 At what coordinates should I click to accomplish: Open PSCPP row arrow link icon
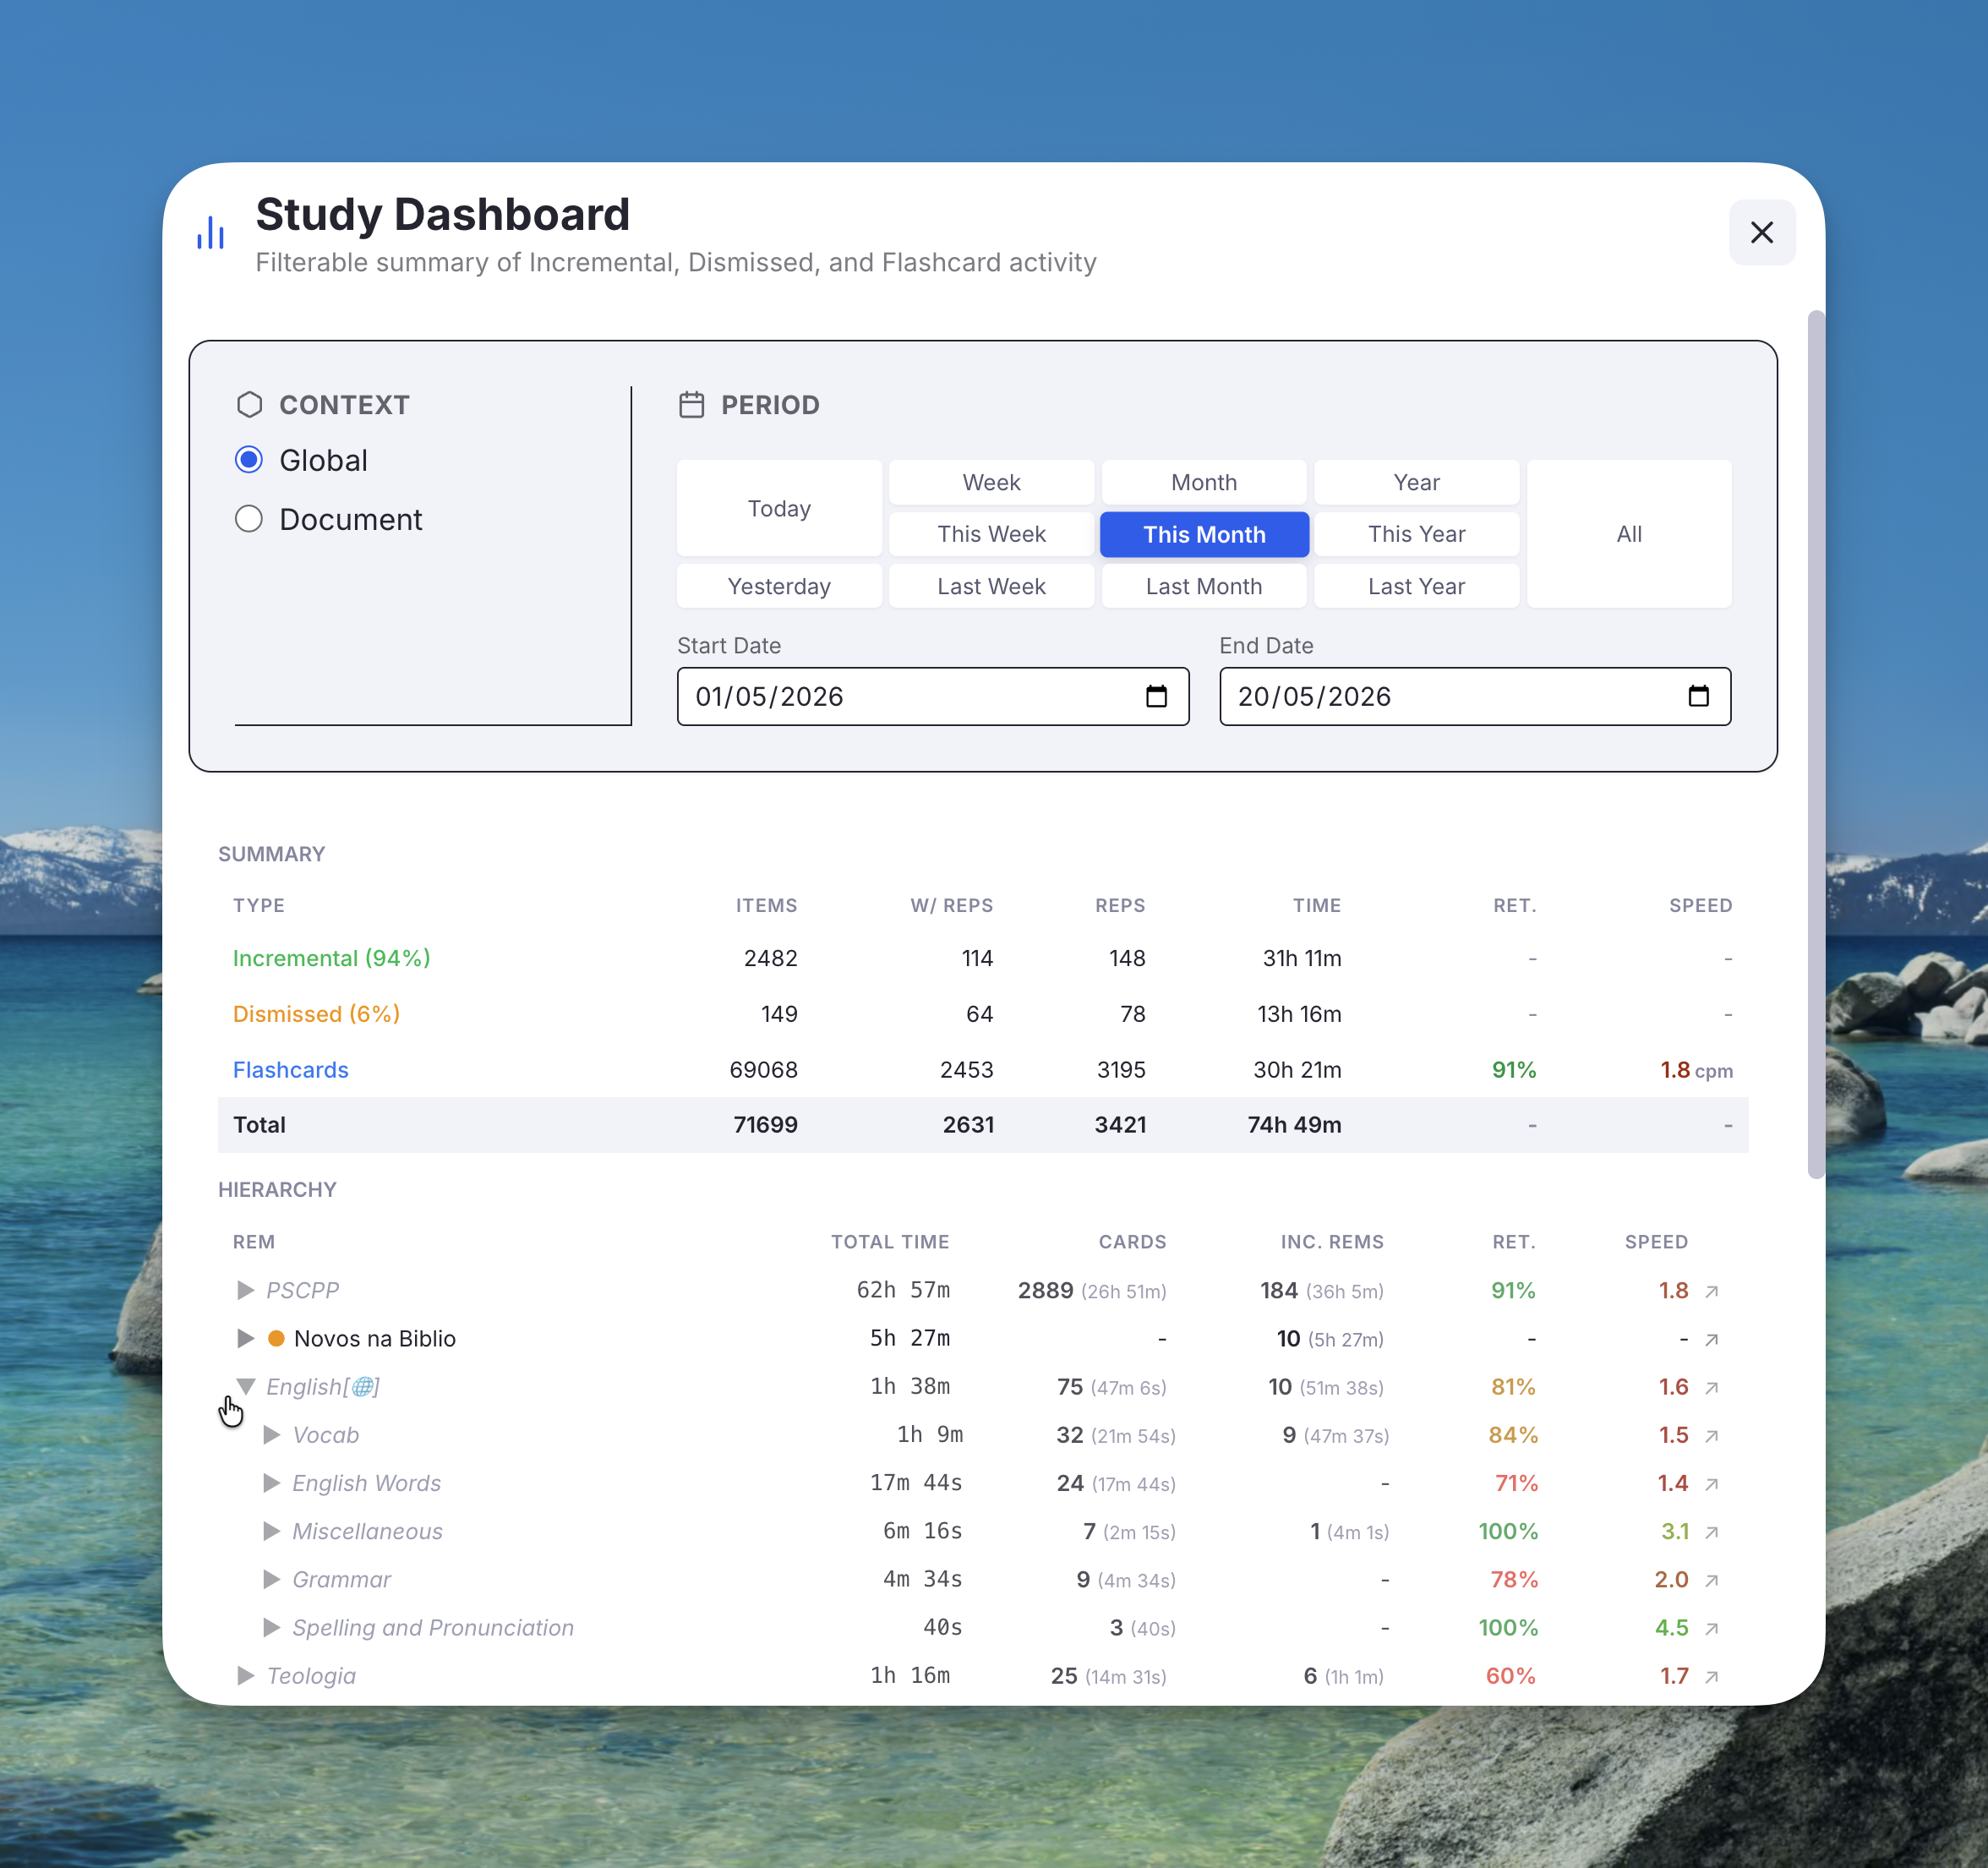pyautogui.click(x=1711, y=1291)
